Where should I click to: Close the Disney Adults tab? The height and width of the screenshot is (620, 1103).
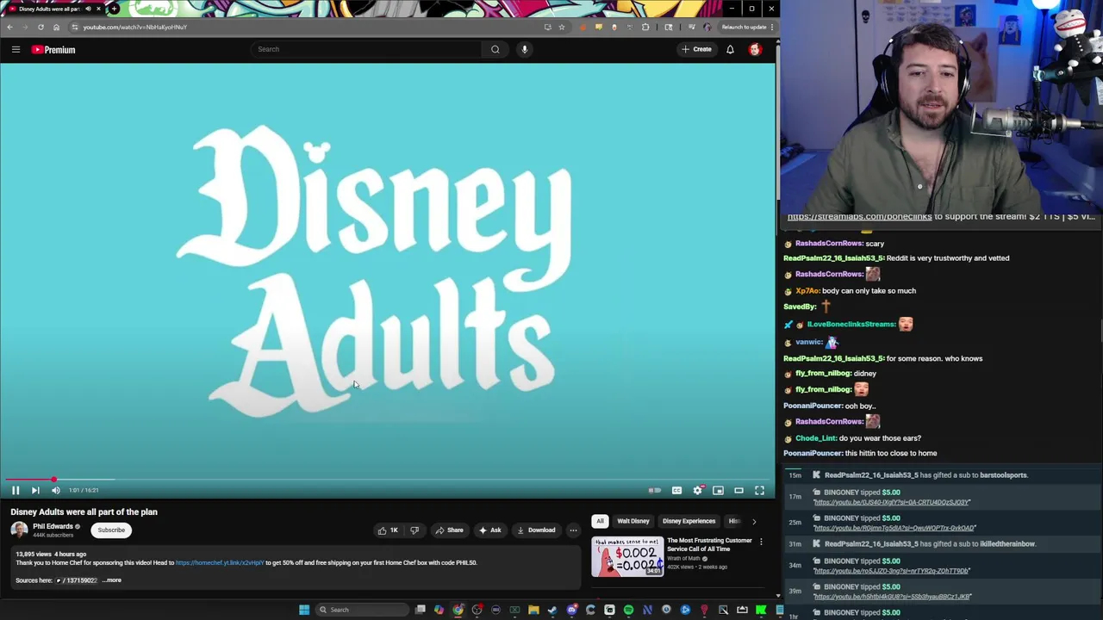[98, 9]
